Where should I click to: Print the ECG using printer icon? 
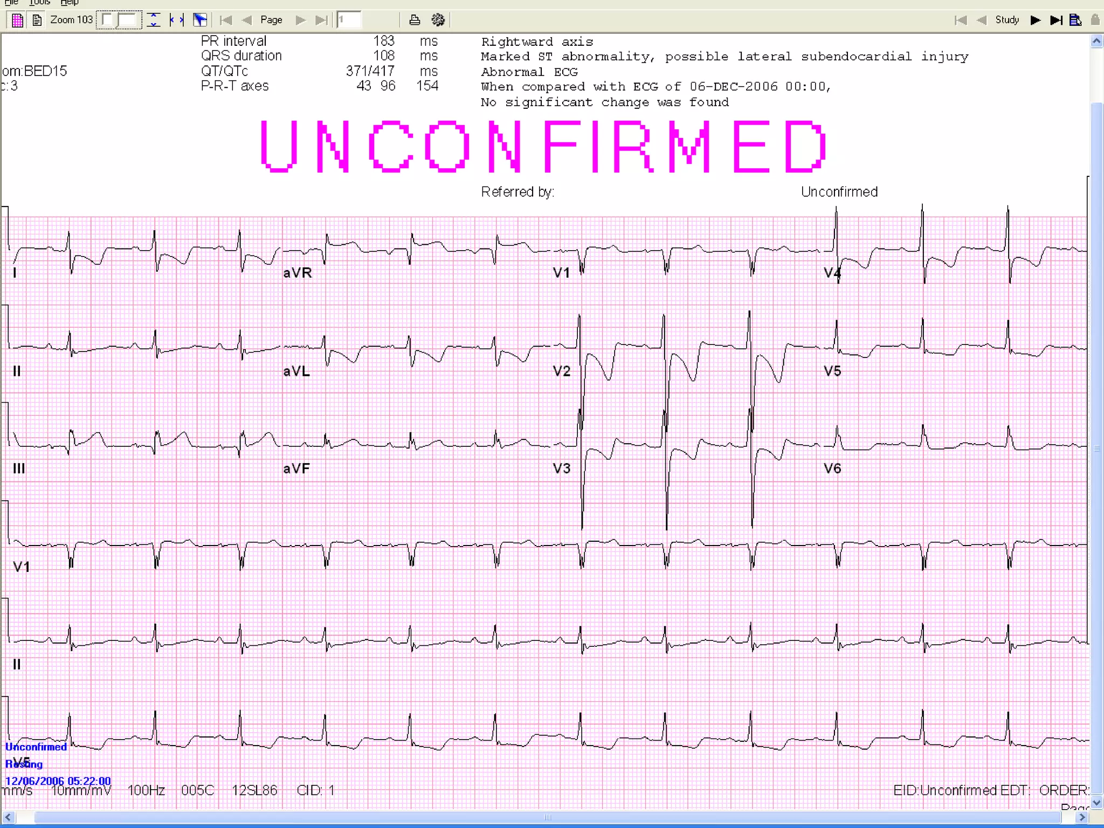[415, 20]
